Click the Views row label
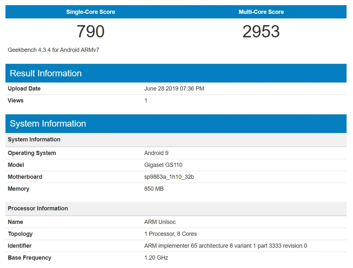Screen dimensions: 353x268 15,100
